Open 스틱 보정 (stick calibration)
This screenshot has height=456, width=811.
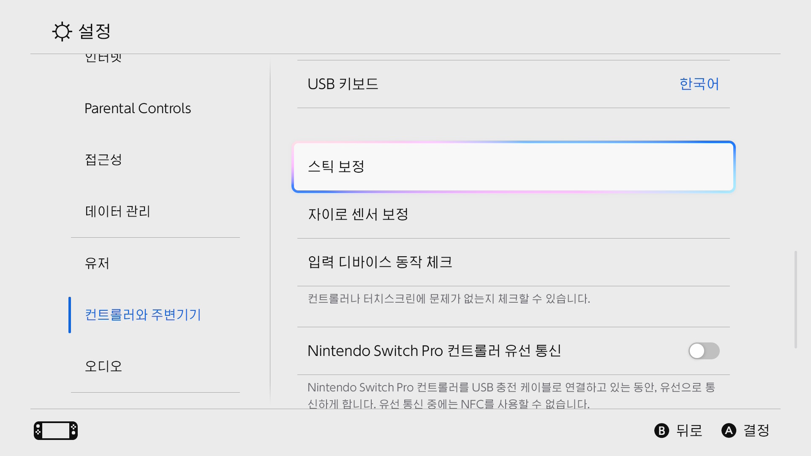click(x=513, y=166)
